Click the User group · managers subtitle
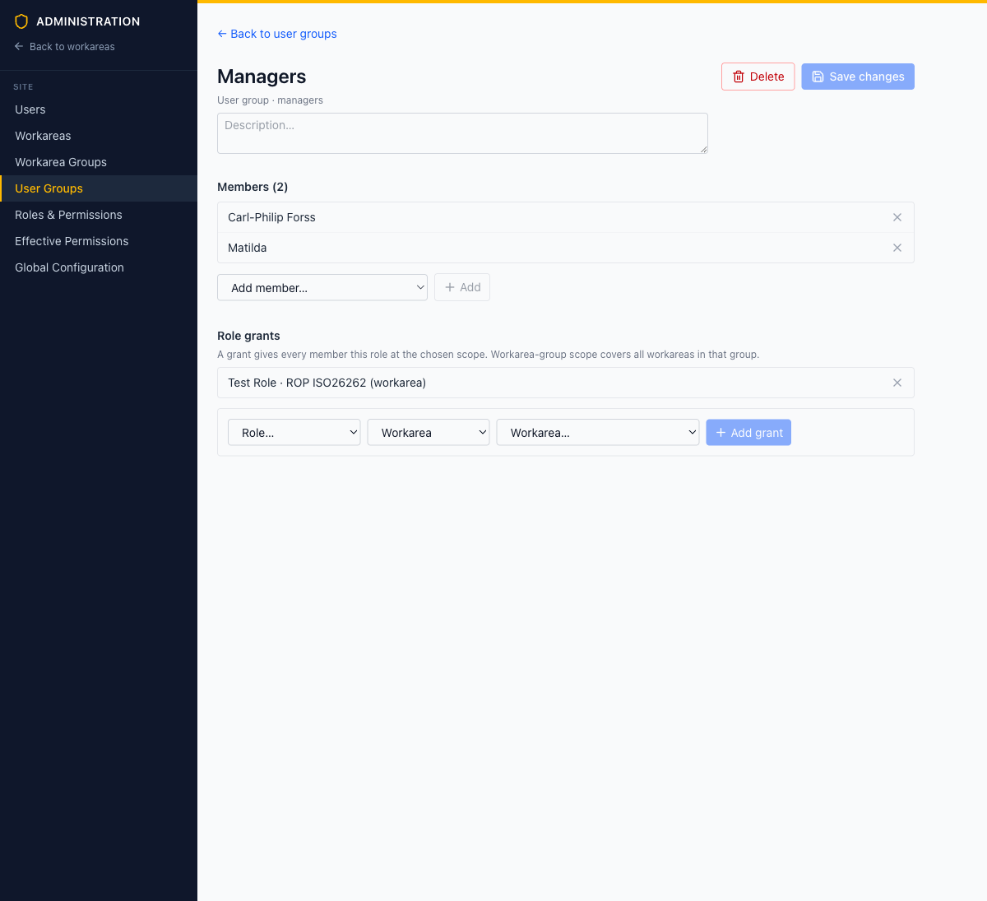987x901 pixels. pos(271,100)
